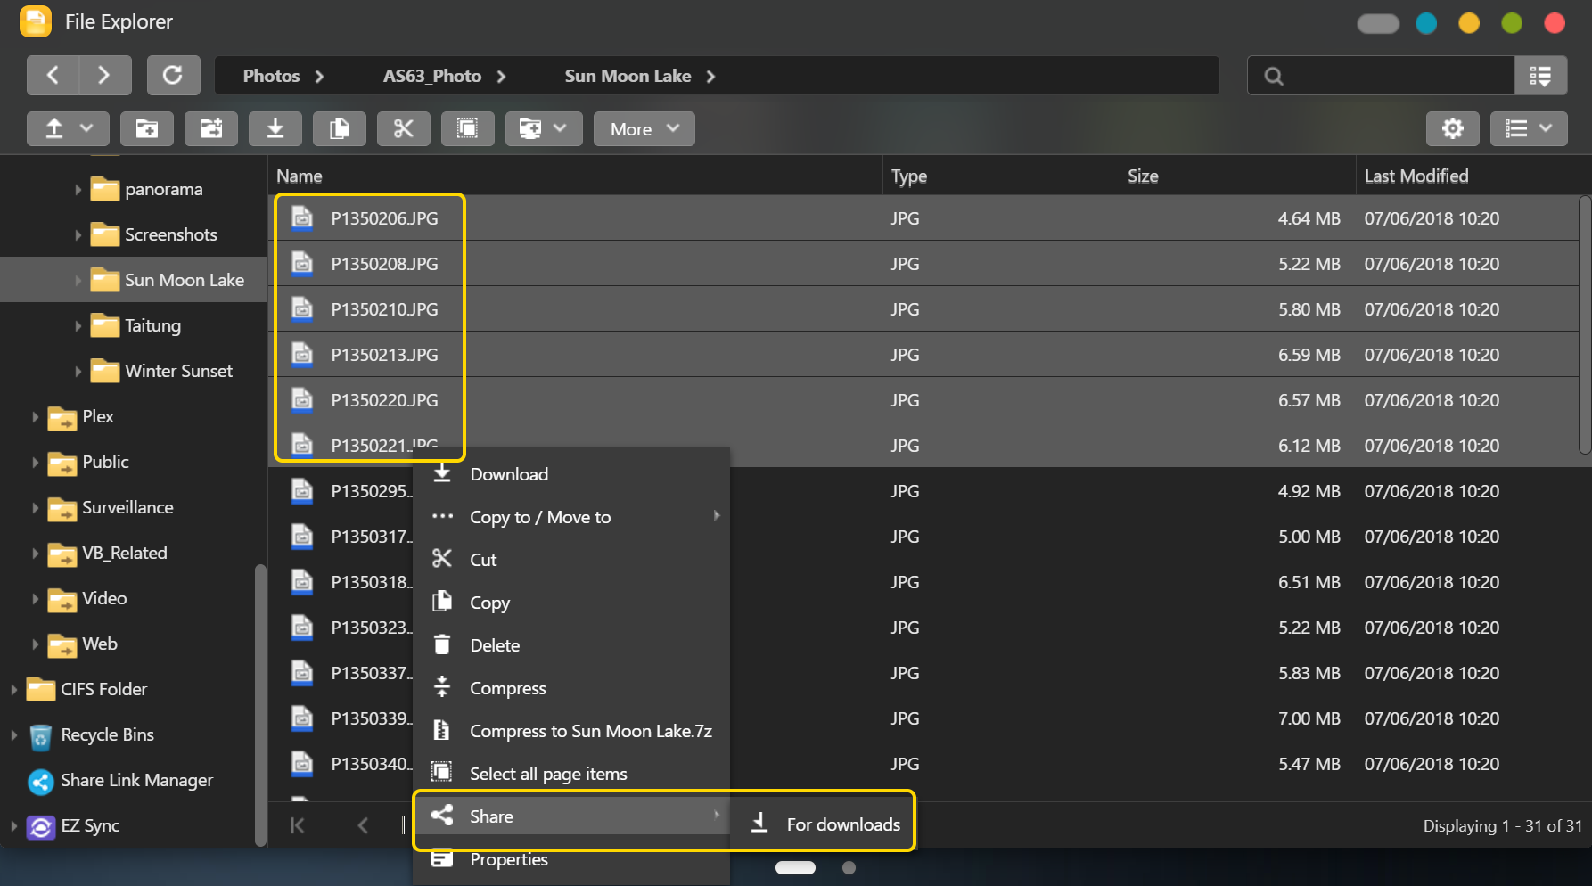Image resolution: width=1592 pixels, height=886 pixels.
Task: Expand the panorama folder tree node
Action: pos(78,189)
